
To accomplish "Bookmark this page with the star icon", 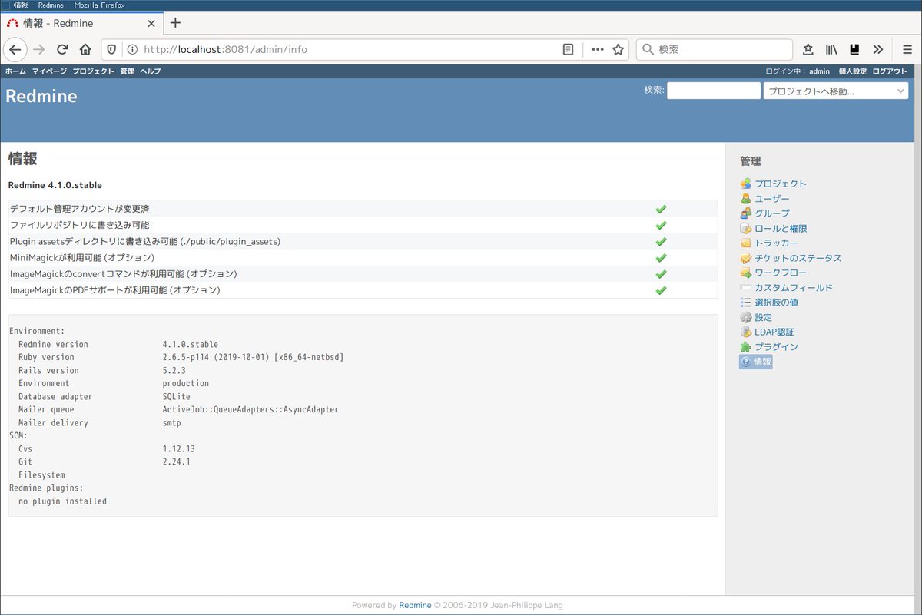I will tap(618, 49).
